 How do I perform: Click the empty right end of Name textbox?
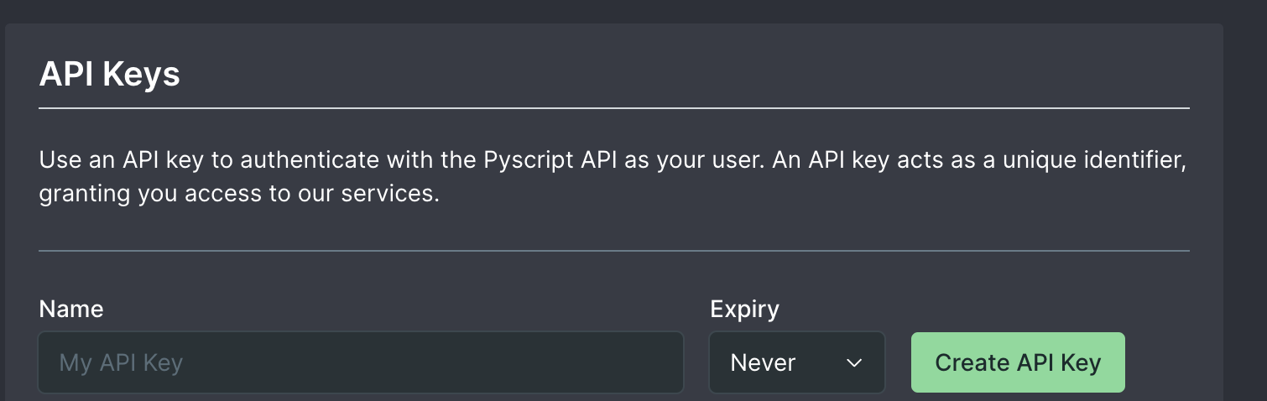point(638,362)
